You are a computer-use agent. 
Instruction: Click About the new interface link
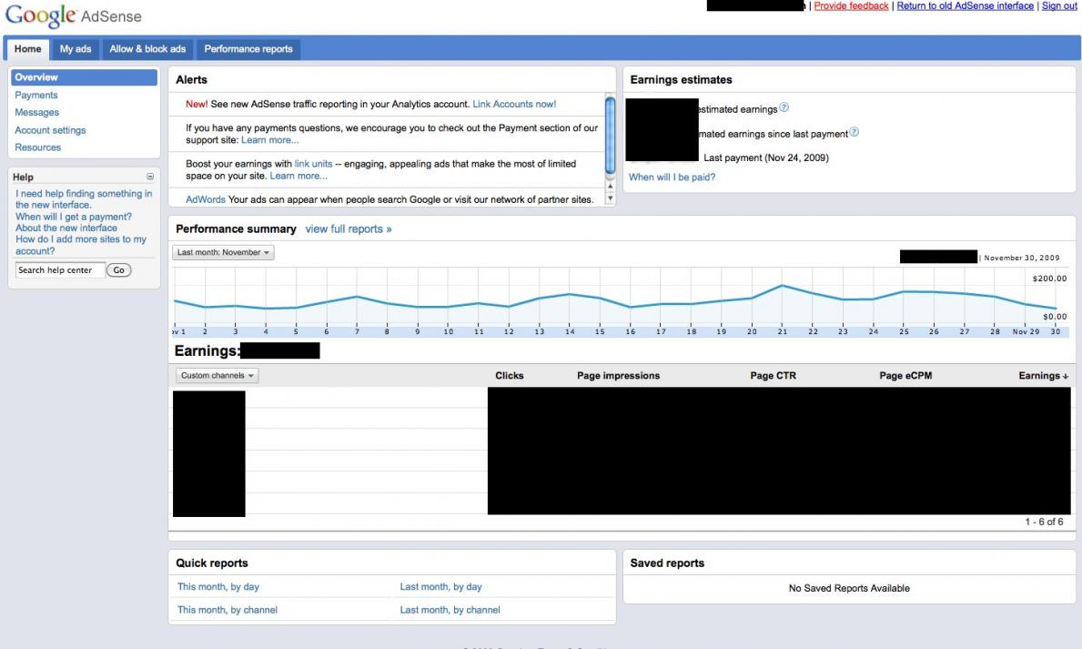[66, 228]
